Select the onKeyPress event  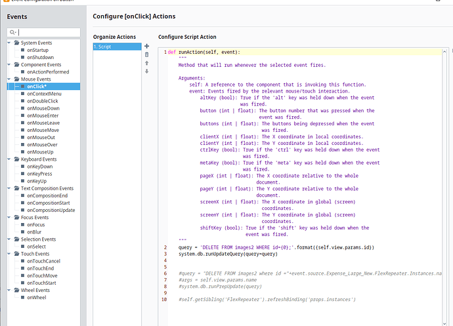click(x=39, y=174)
